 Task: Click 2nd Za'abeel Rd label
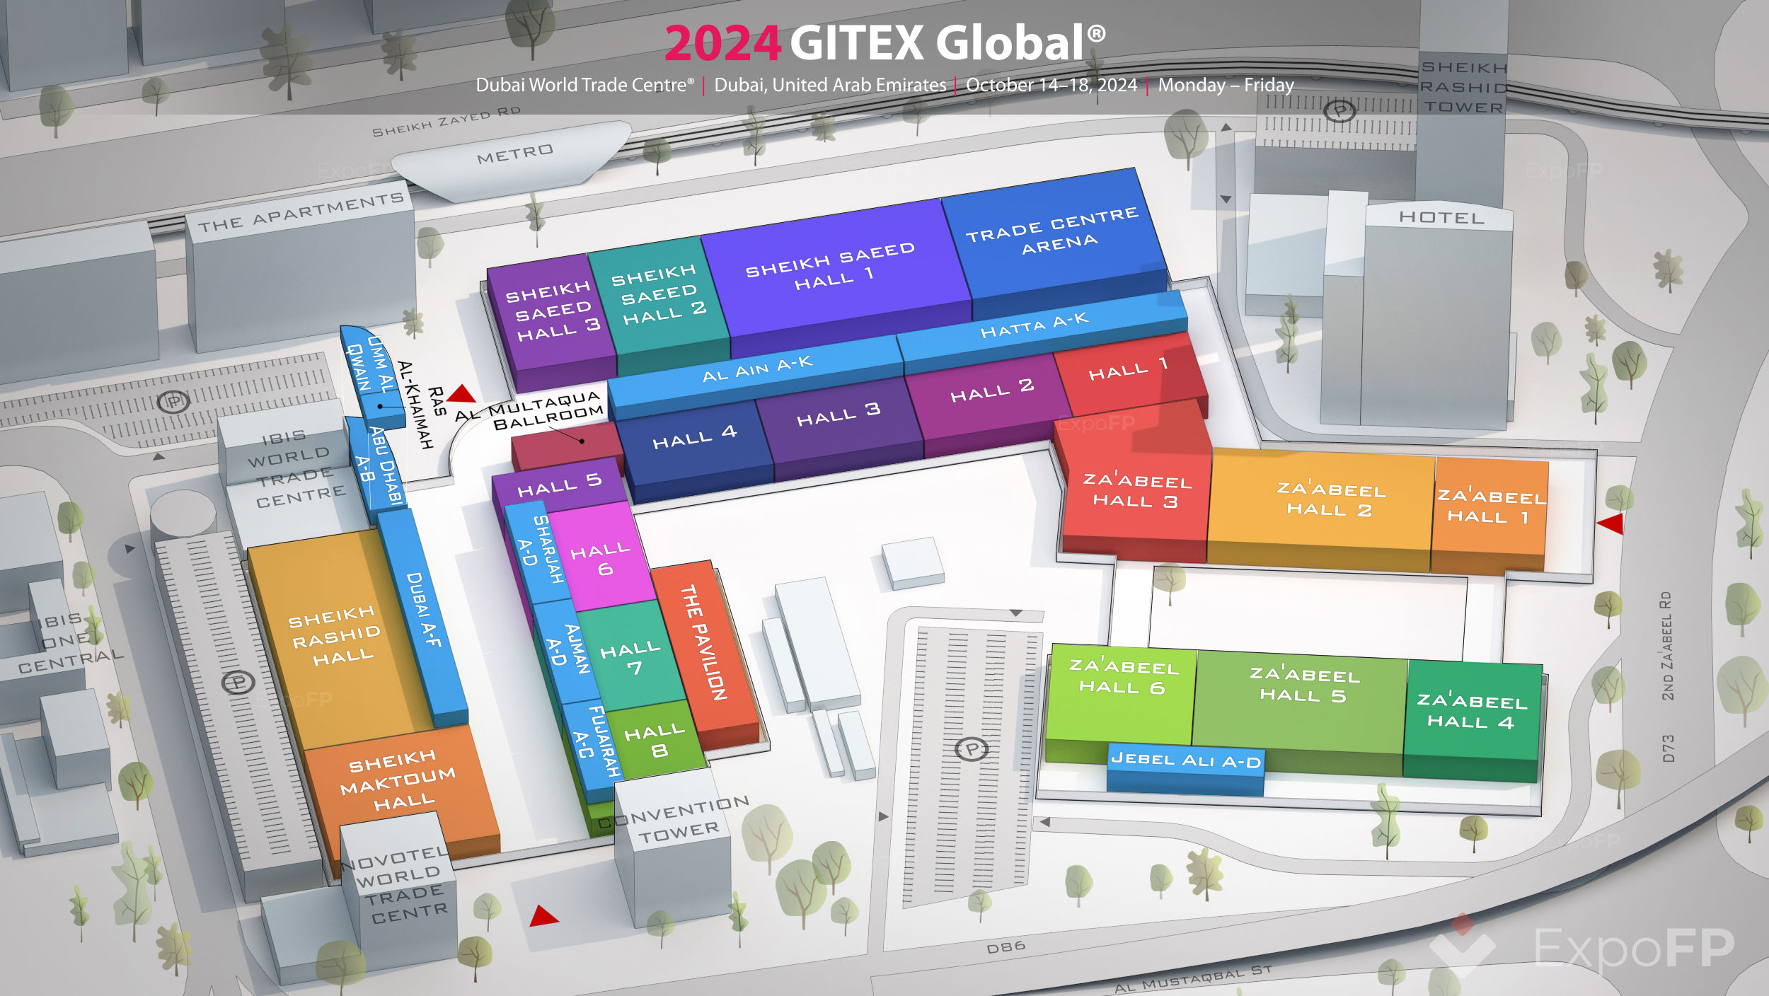pos(1668,645)
